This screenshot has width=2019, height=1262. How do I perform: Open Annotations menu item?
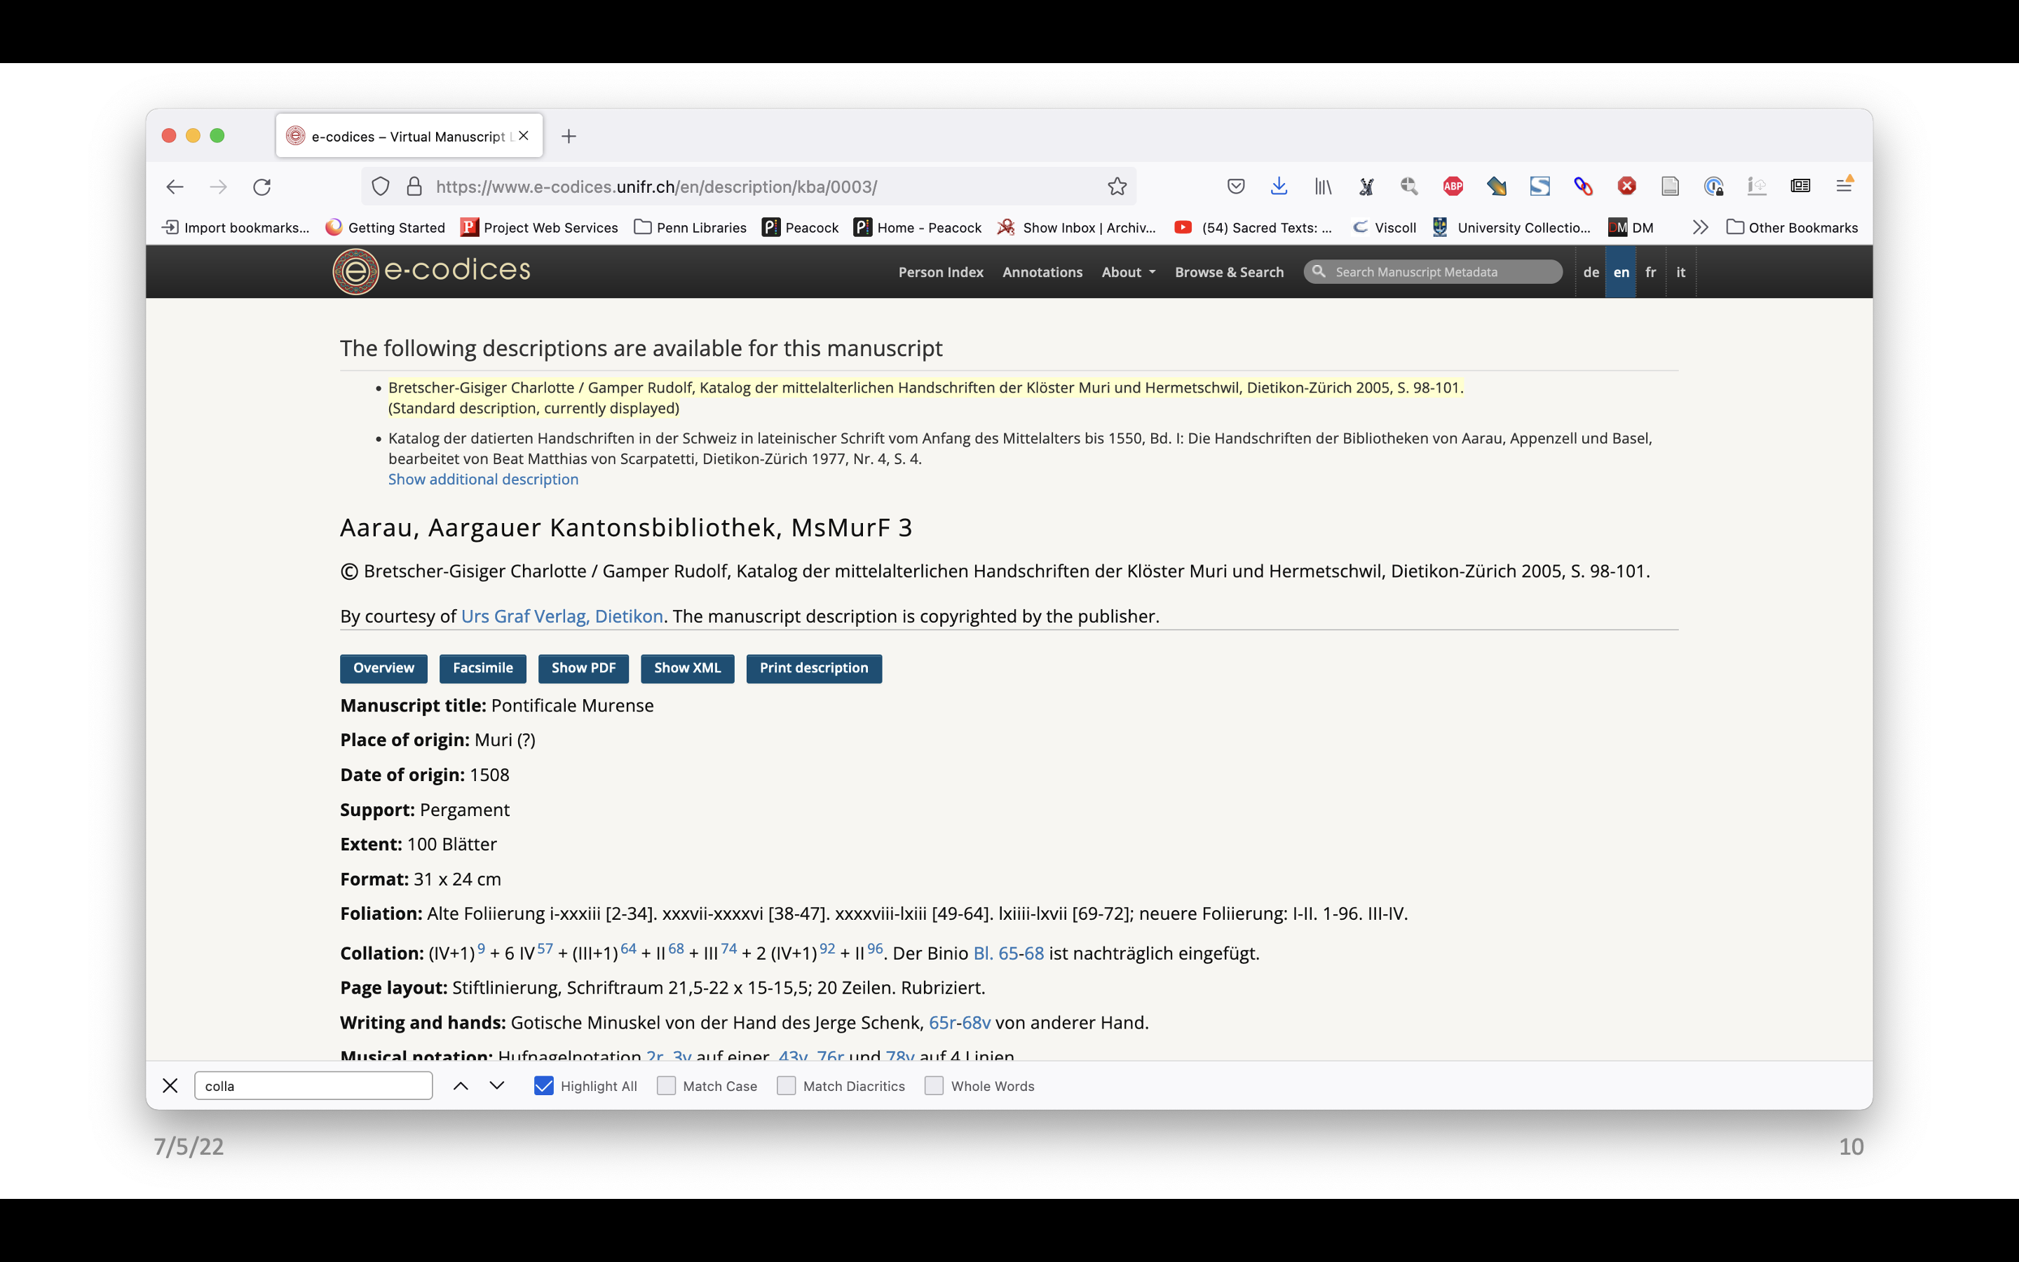[1042, 272]
